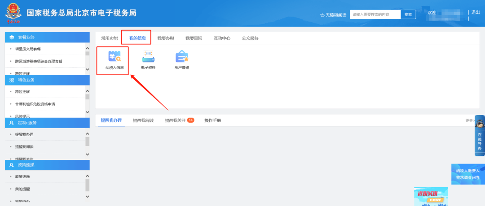This screenshot has width=485, height=206.
Task: Switch to the 互动中心 tab
Action: click(x=222, y=38)
